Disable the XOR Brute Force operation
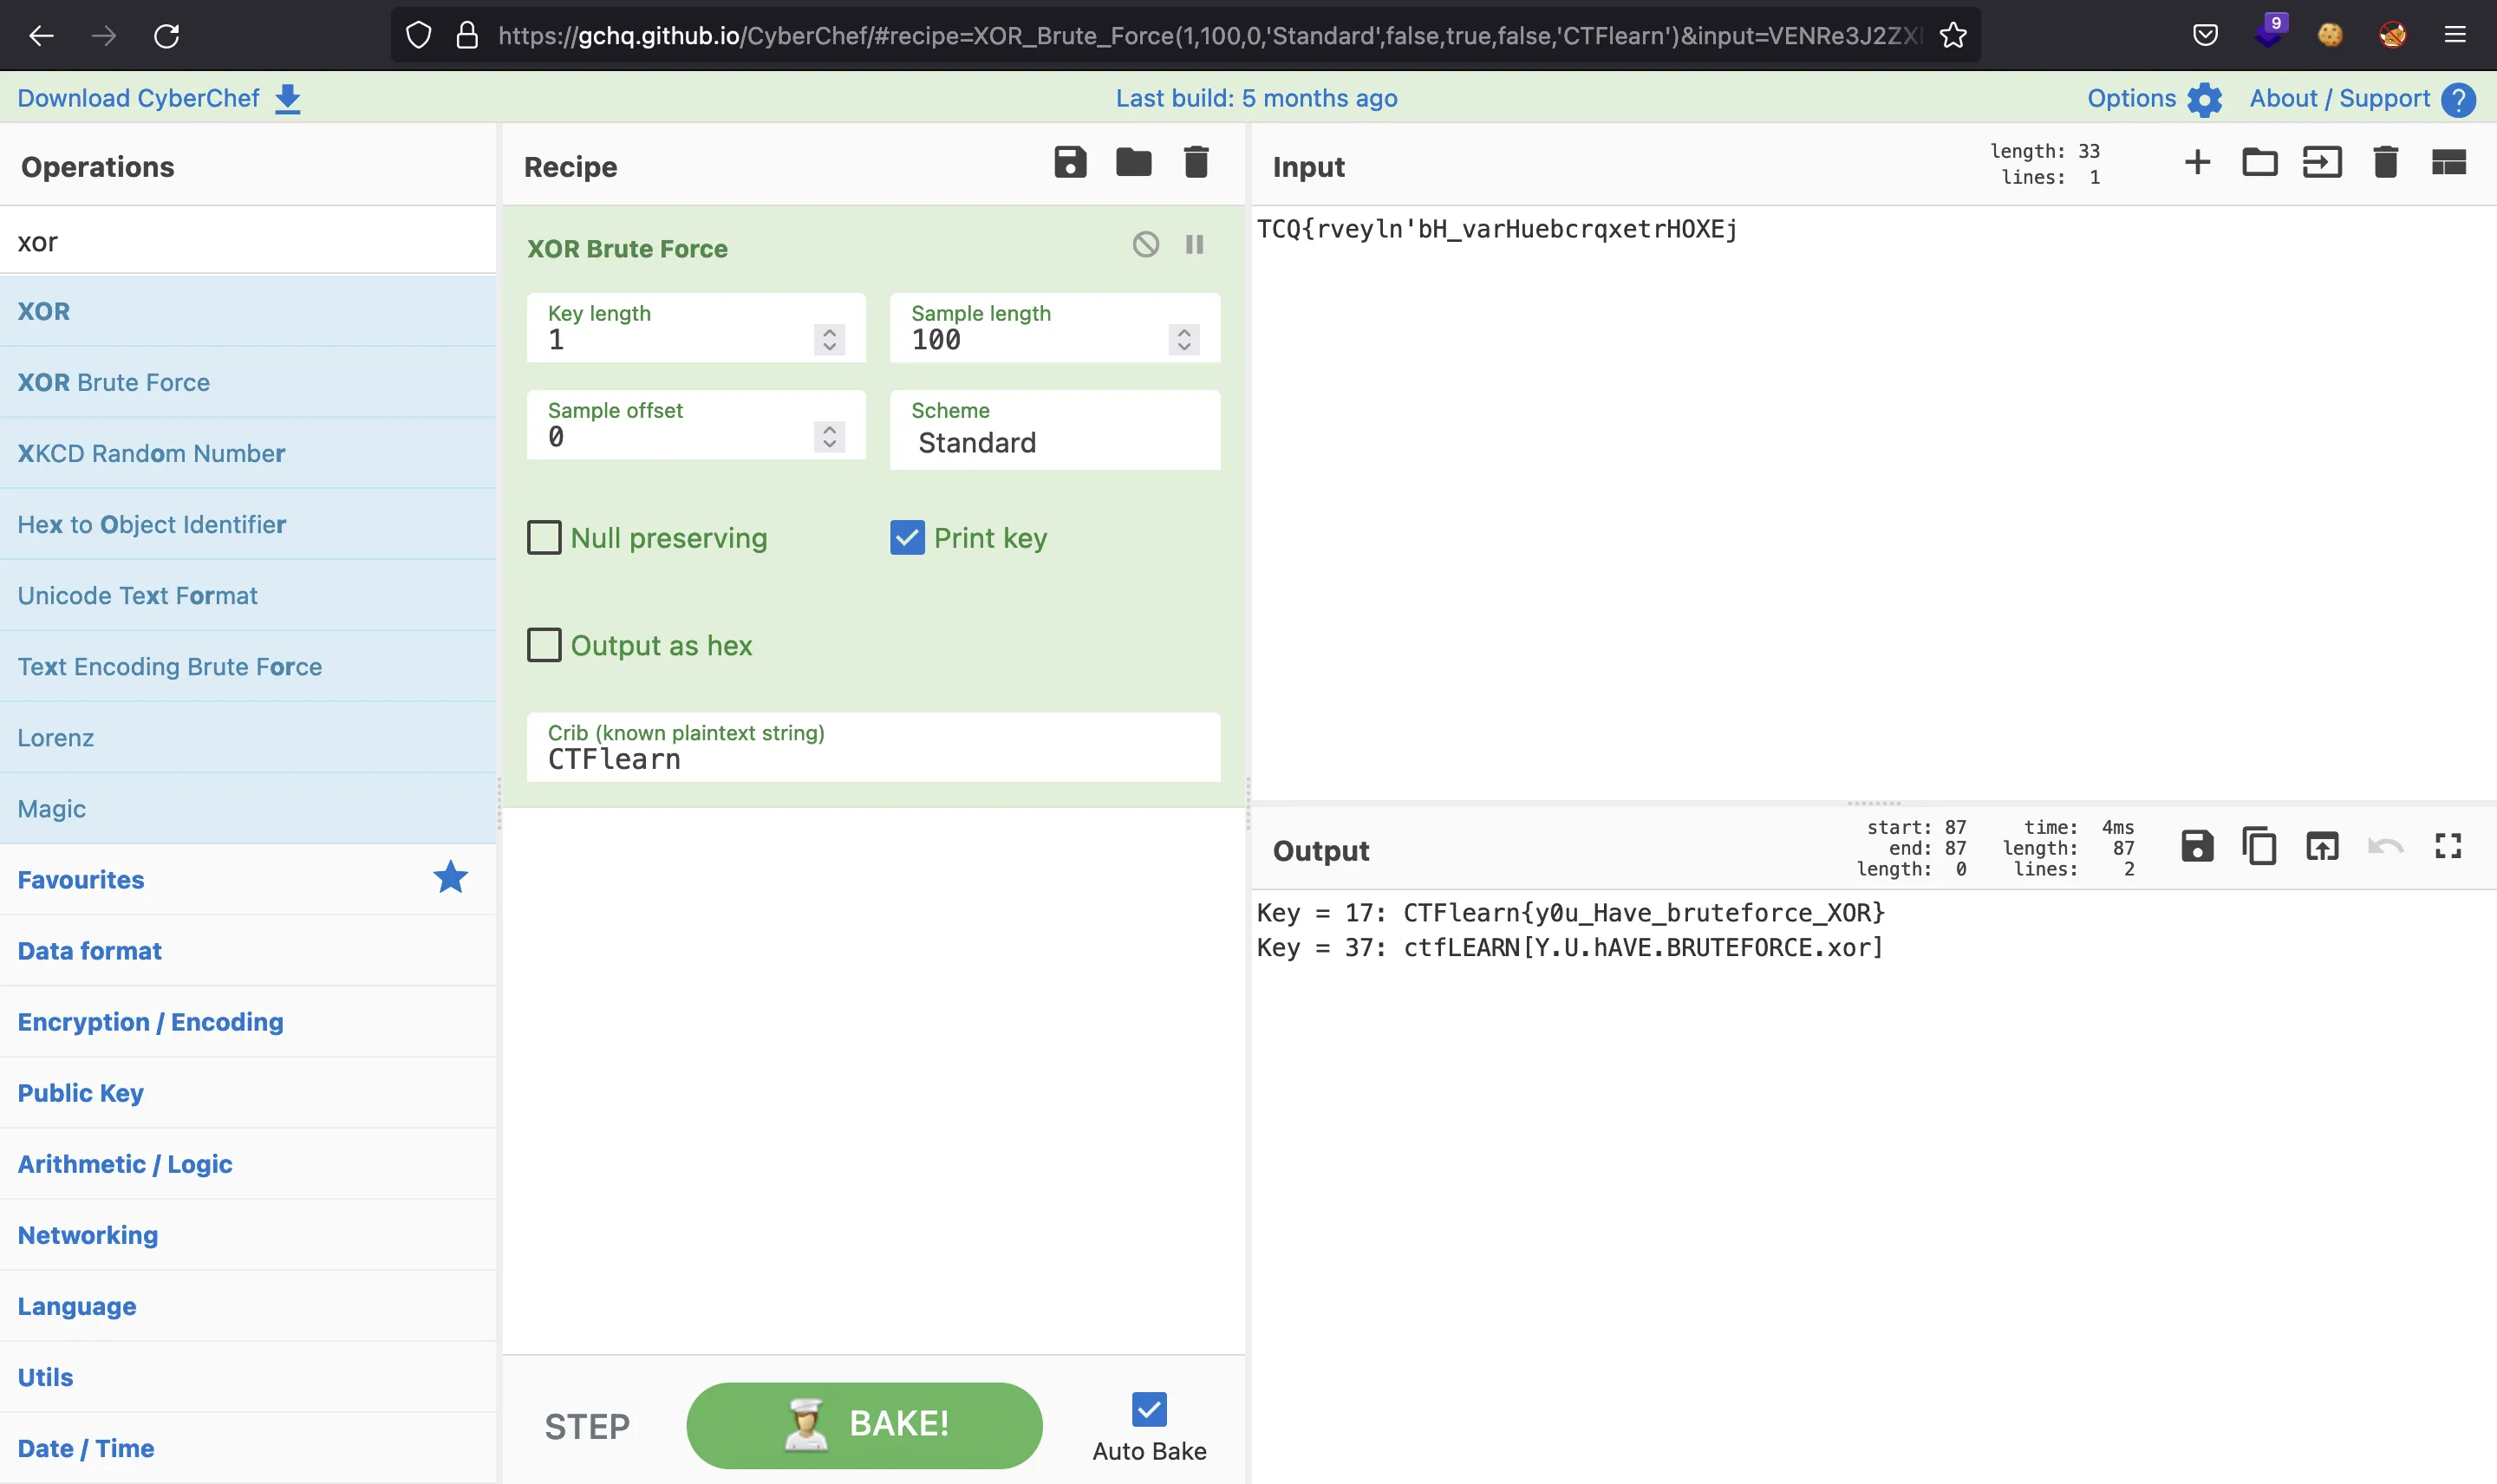The width and height of the screenshot is (2497, 1484). point(1146,245)
